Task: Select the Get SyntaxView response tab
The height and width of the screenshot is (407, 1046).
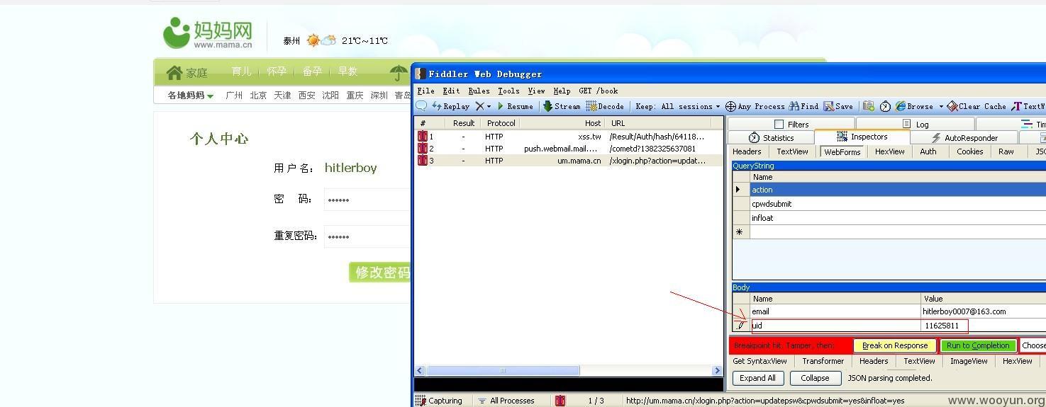Action: click(760, 361)
